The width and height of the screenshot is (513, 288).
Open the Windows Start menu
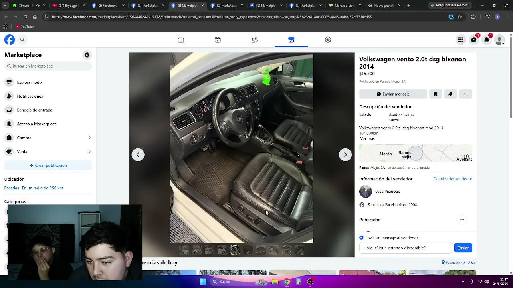(203, 282)
